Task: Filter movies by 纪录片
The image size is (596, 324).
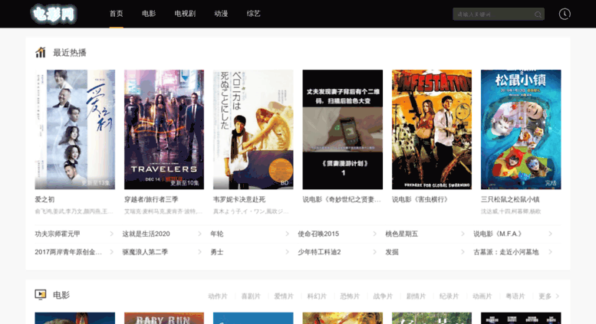Action: [449, 296]
